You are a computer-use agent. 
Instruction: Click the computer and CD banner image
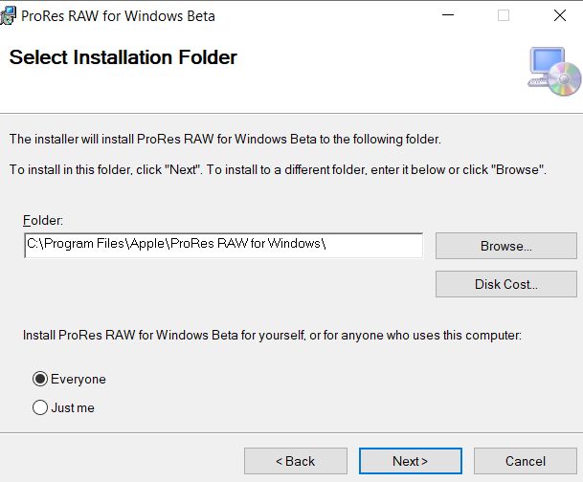click(554, 72)
